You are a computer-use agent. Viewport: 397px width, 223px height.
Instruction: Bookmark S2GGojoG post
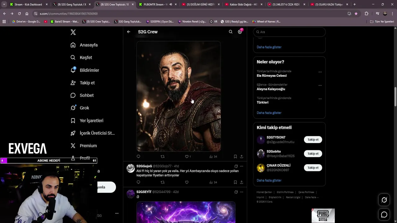(x=235, y=182)
